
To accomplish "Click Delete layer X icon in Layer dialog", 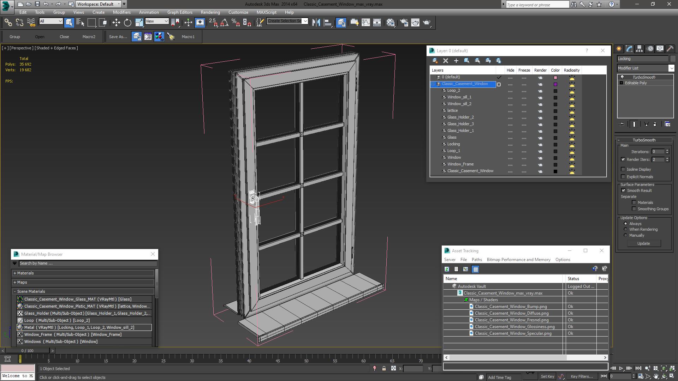I will [x=446, y=61].
